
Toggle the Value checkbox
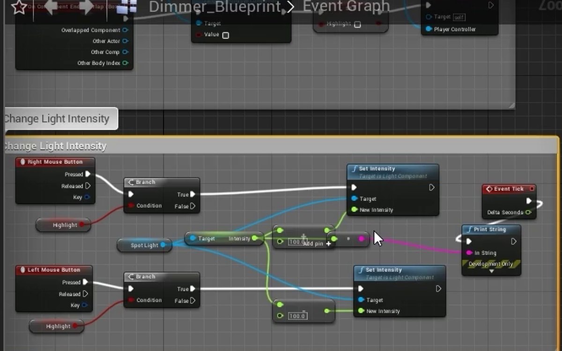click(225, 35)
